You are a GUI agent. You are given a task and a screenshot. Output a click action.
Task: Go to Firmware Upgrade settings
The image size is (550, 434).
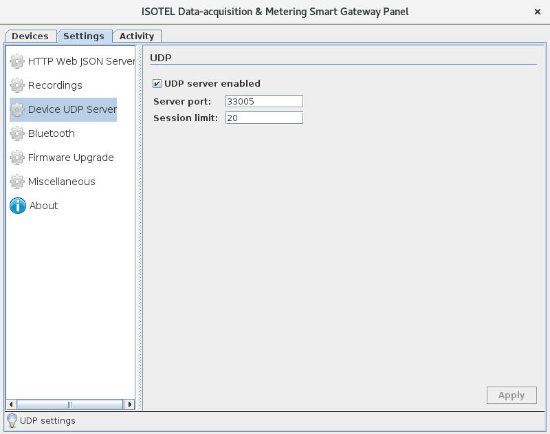pos(62,158)
